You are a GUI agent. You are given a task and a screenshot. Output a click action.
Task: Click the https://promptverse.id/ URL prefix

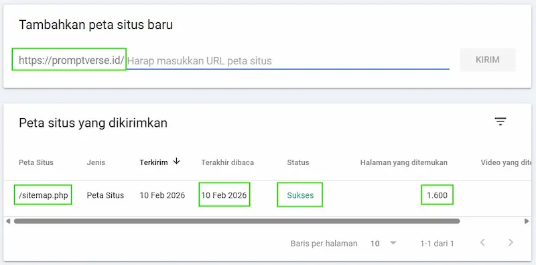pos(71,60)
